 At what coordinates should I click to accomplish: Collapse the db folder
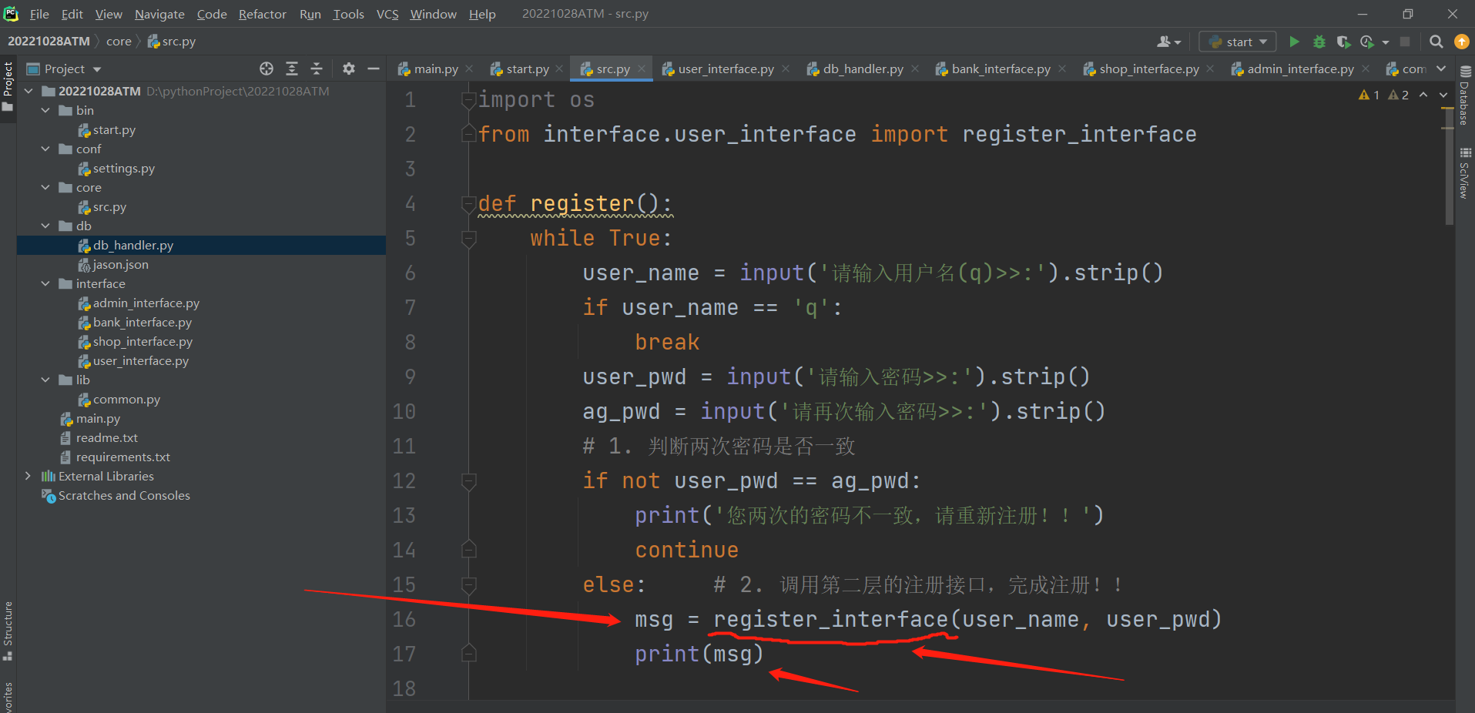[45, 226]
